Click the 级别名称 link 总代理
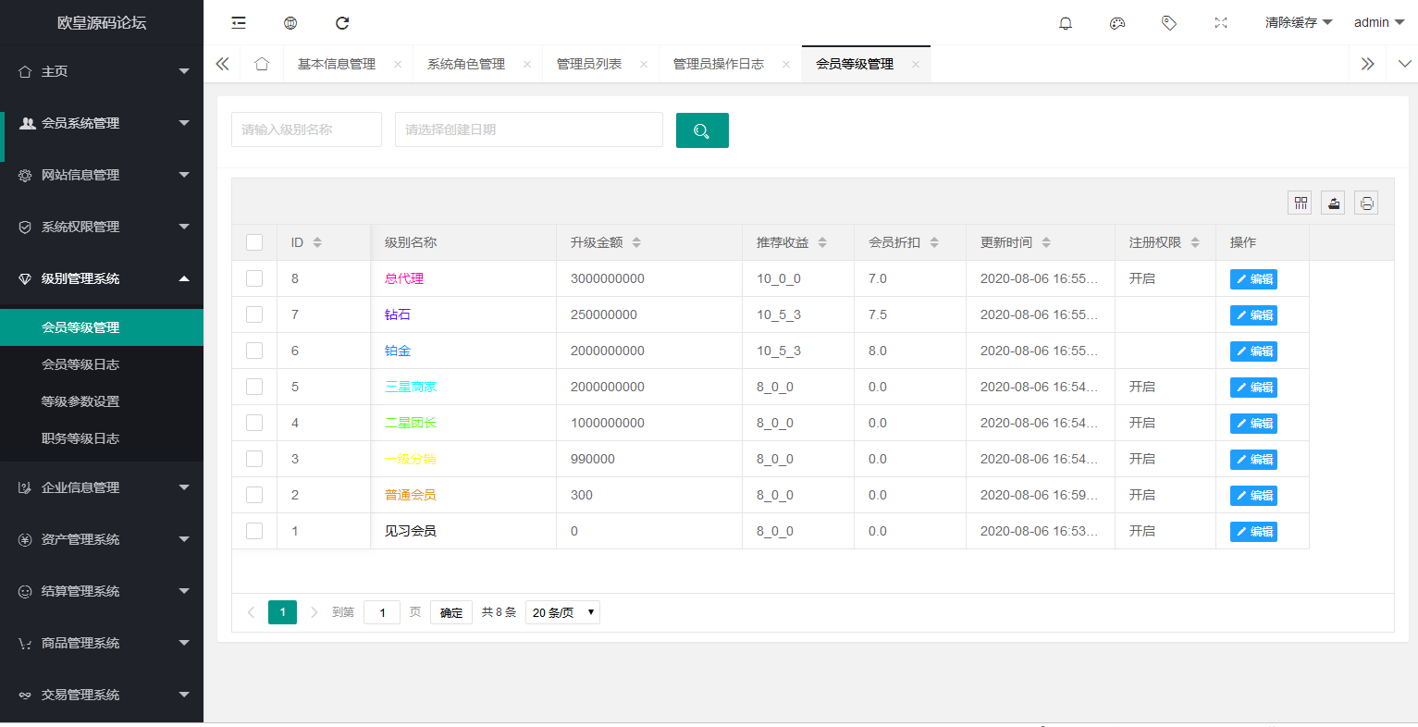 point(403,278)
